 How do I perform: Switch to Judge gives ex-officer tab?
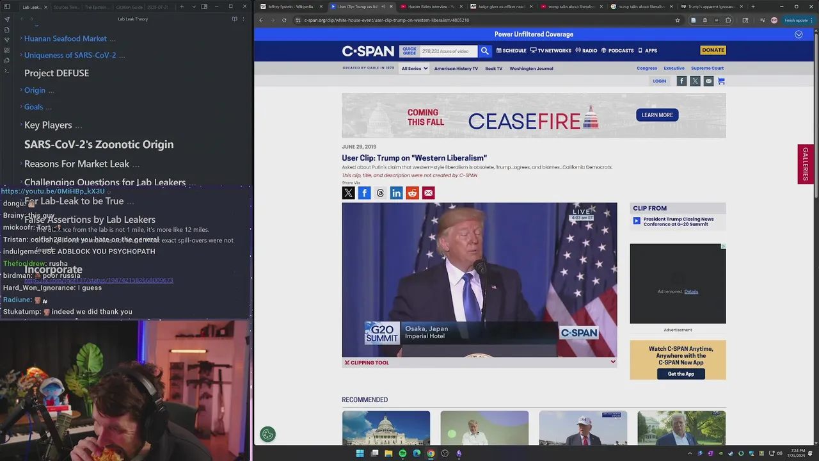click(501, 6)
